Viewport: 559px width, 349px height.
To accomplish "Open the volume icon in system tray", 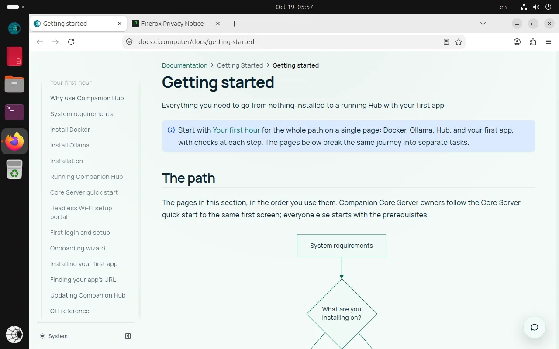I will click(x=536, y=7).
